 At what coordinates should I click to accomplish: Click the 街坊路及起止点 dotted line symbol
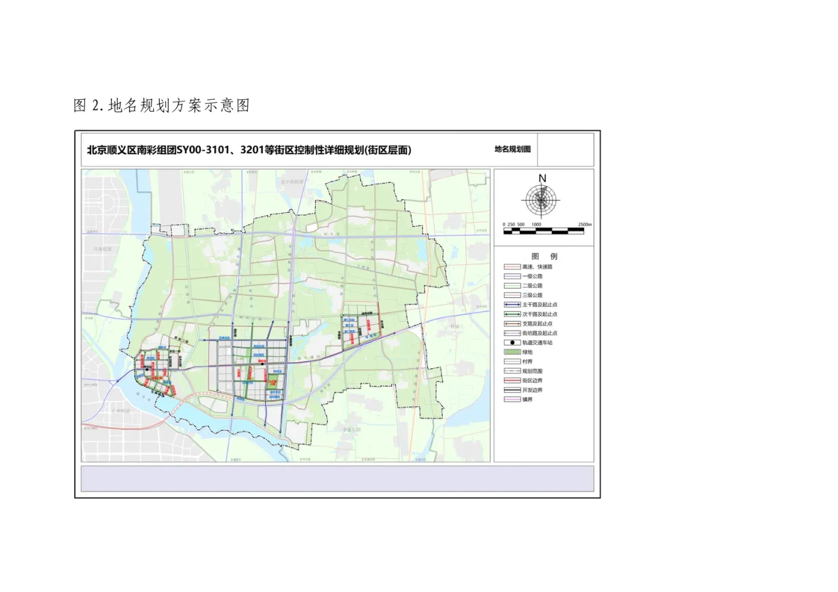click(x=512, y=333)
